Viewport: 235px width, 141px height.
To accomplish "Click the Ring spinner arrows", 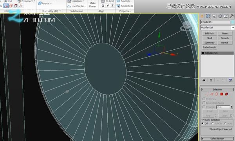I will (216, 116).
